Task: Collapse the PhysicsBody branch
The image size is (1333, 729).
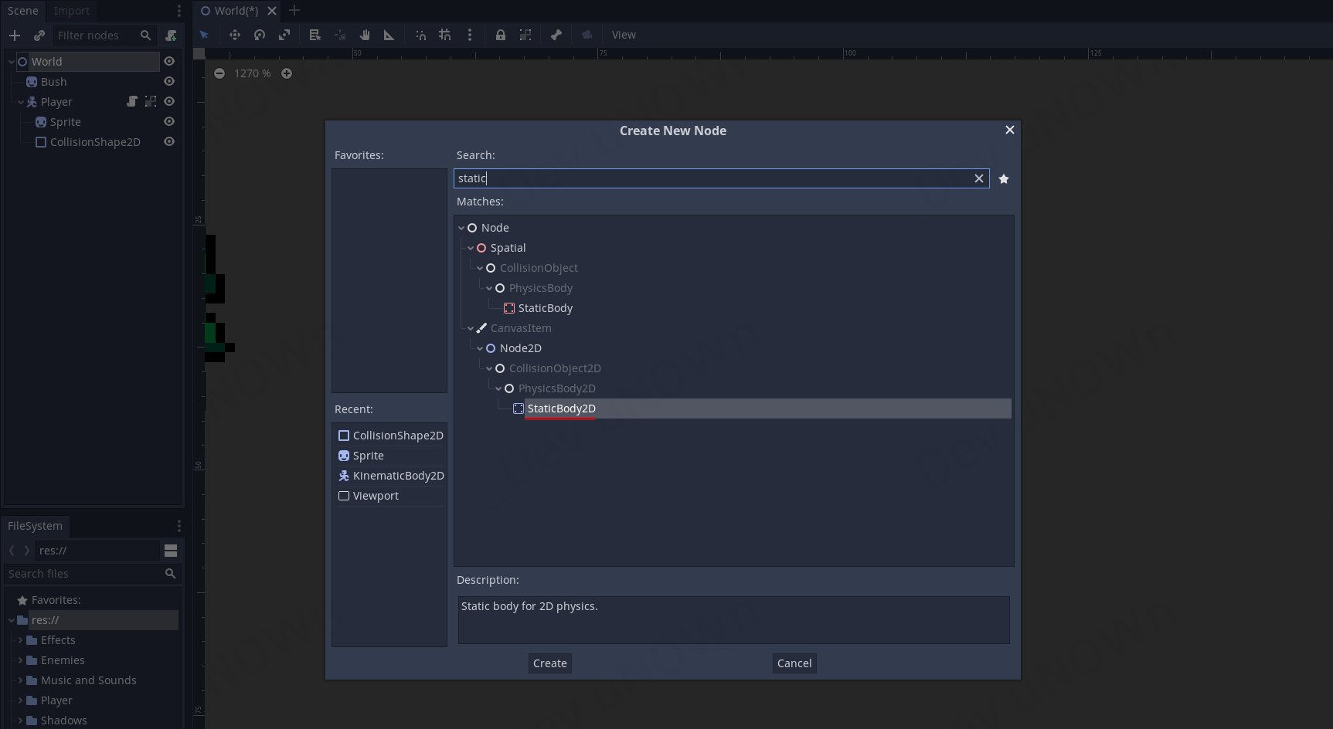Action: tap(489, 288)
